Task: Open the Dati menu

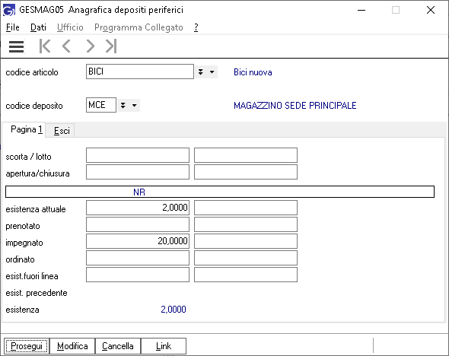Action: point(38,27)
